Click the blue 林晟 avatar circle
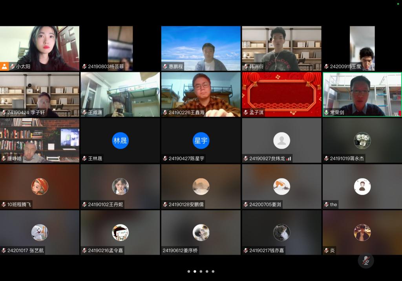This screenshot has width=402, height=281. point(120,141)
